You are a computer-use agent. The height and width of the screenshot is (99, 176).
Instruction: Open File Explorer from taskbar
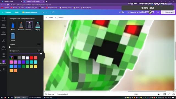pyautogui.click(x=9, y=98)
